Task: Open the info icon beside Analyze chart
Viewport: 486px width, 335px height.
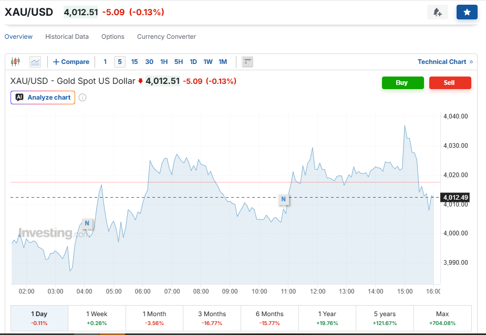Action: point(82,98)
